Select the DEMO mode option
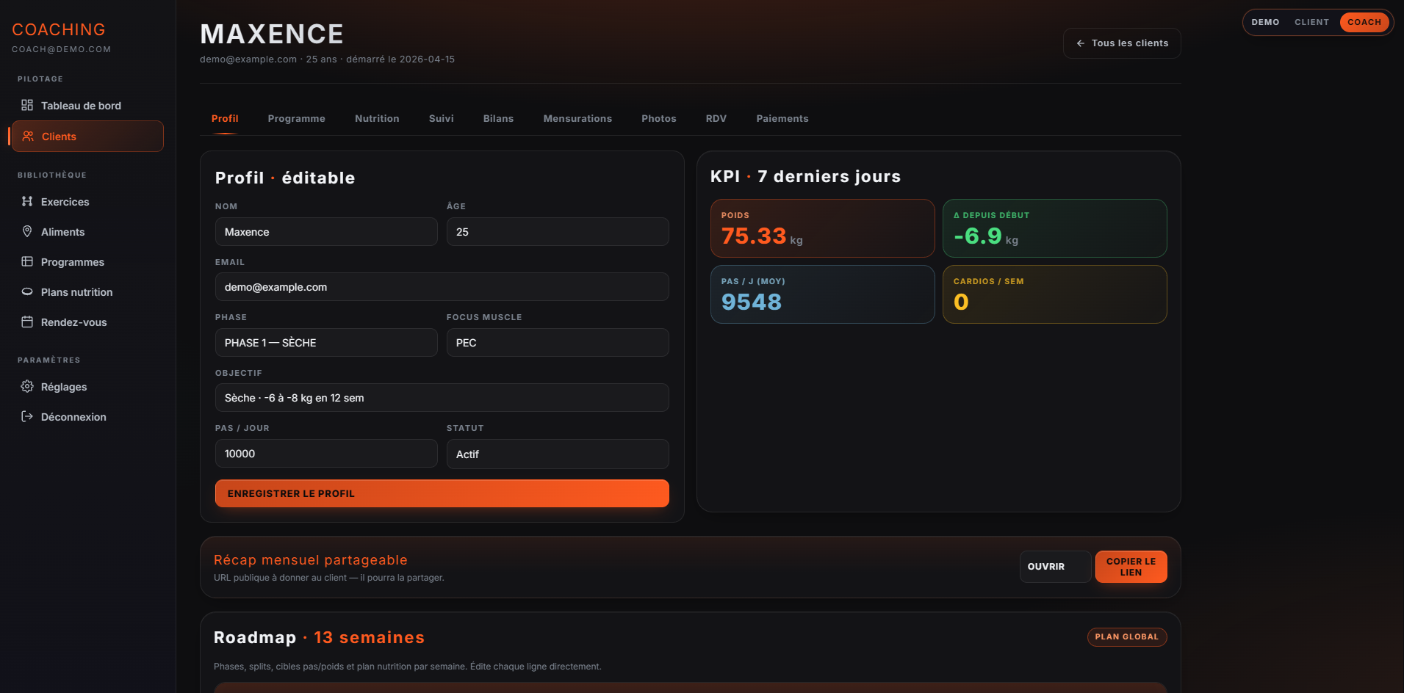 (1265, 22)
